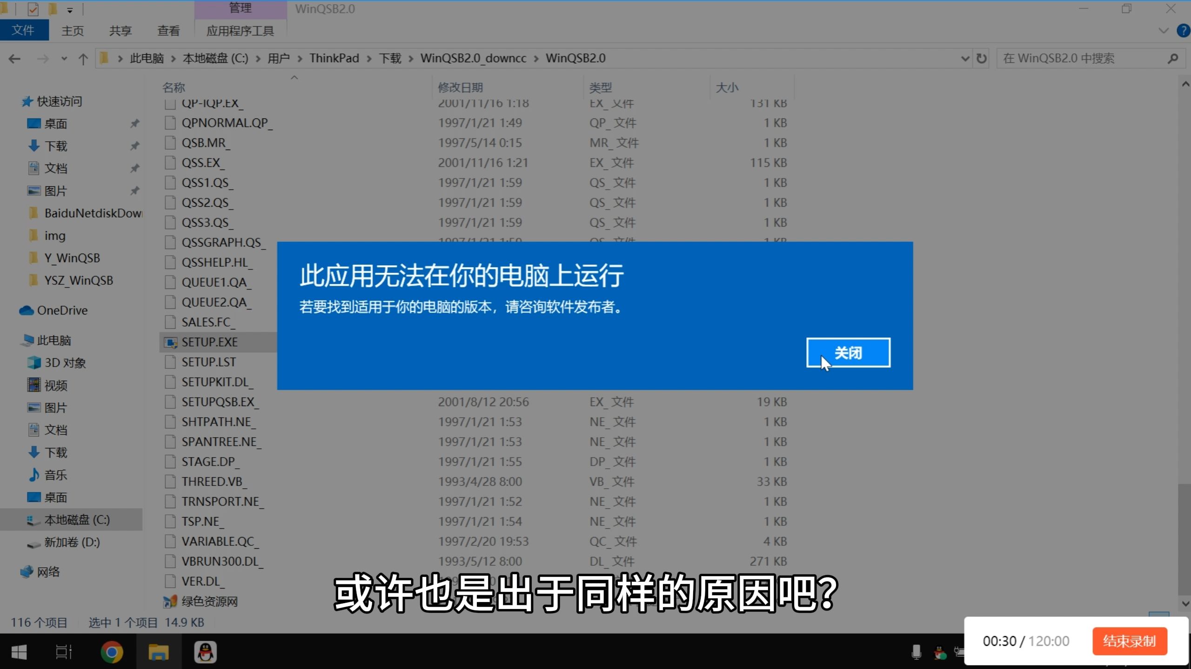Viewport: 1191px width, 669px height.
Task: Switch to the 查看 ribbon tab
Action: (x=168, y=31)
